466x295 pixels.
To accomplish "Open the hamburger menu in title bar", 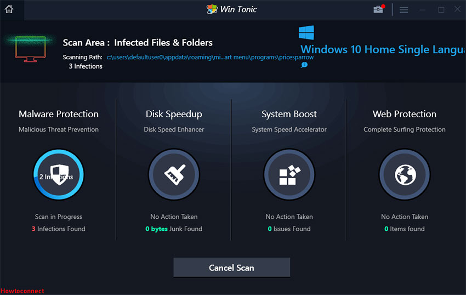I will click(x=404, y=10).
